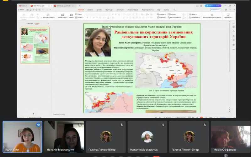Click the ribbon search magnifier icon
The width and height of the screenshot is (251, 157).
(174, 10)
